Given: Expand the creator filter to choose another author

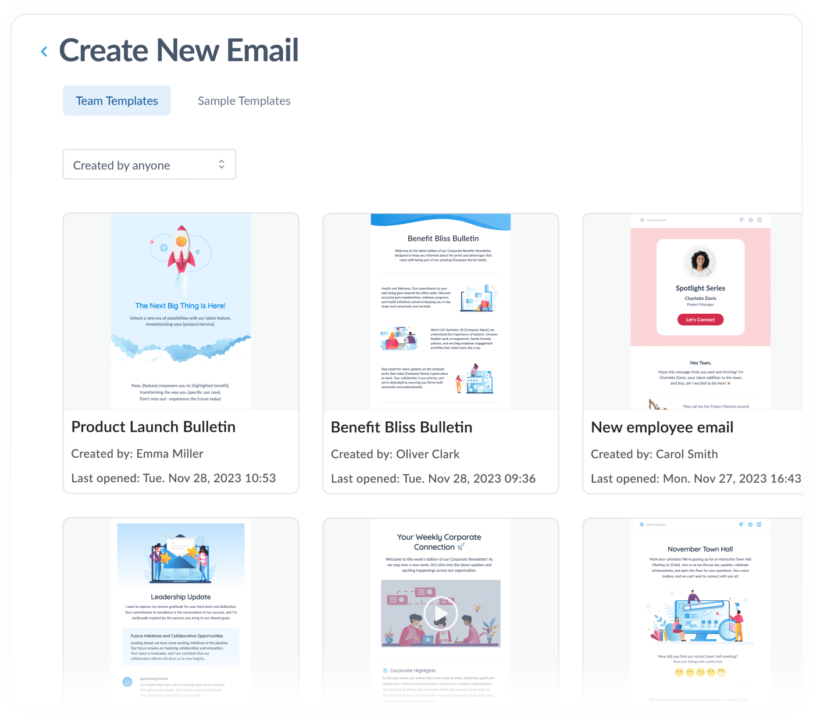Looking at the screenshot, I should [x=149, y=164].
